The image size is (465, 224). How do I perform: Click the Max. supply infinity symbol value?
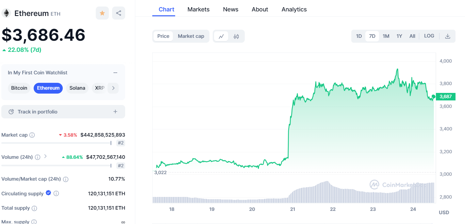pos(123,222)
